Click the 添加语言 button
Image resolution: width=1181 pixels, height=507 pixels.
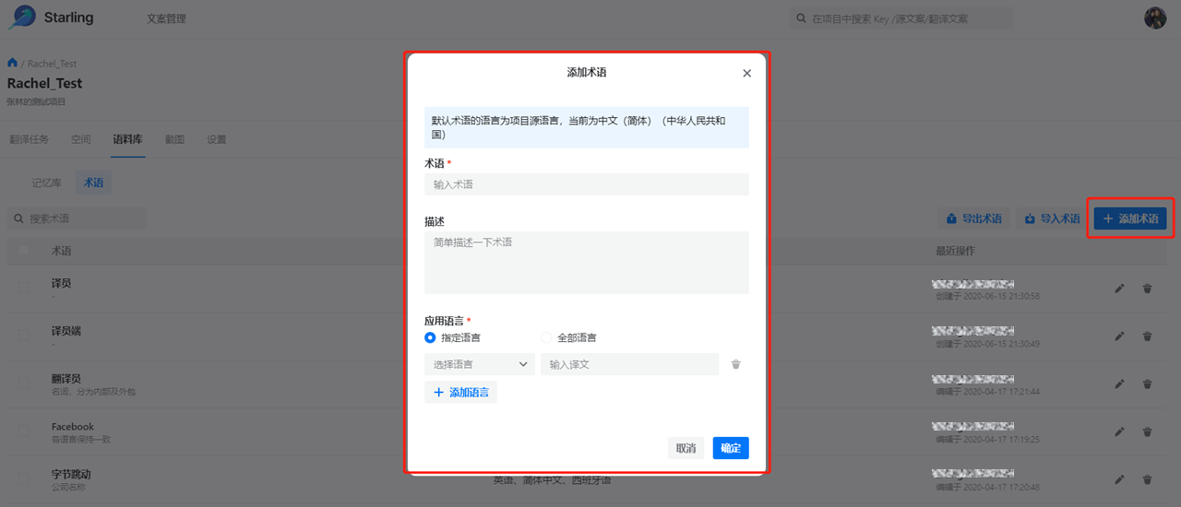460,393
